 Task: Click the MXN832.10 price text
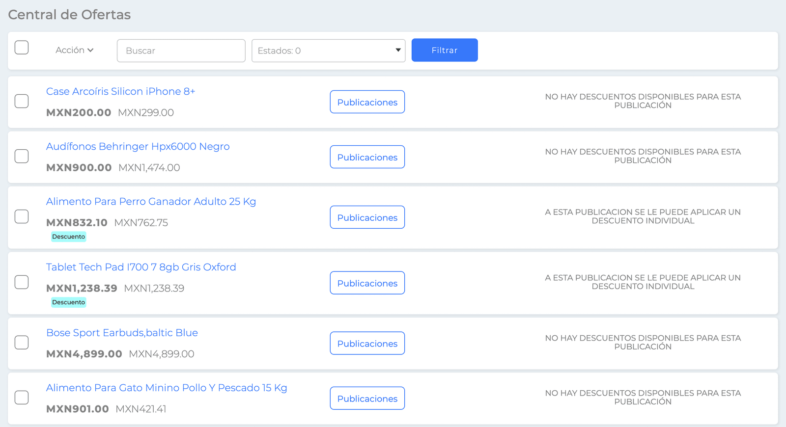click(x=77, y=222)
